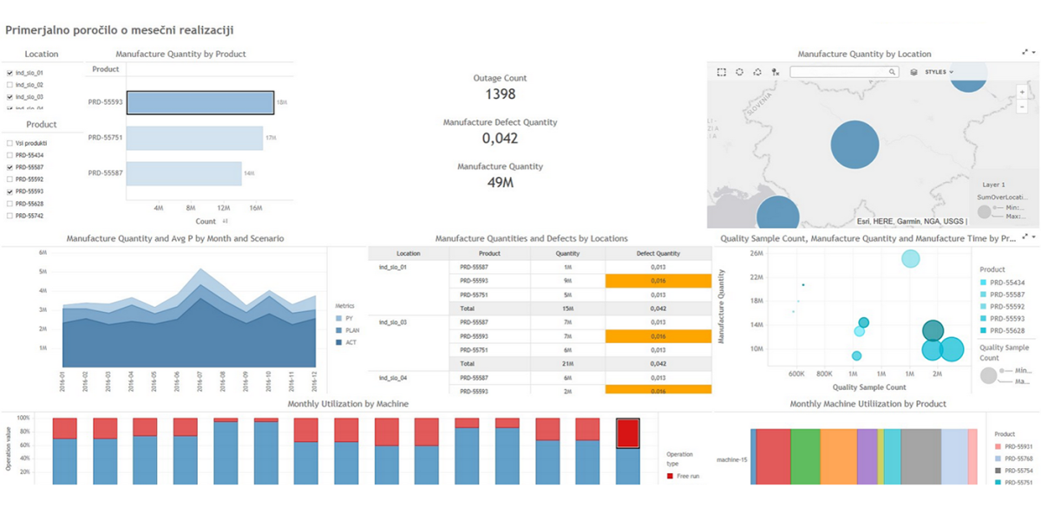
Task: Select the PRD-55751 bar in chart
Action: pos(194,138)
